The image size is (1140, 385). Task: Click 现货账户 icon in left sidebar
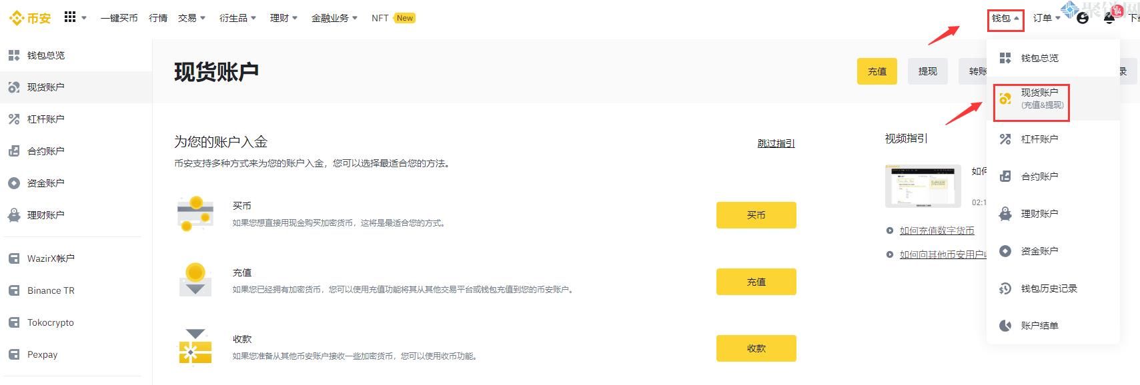pos(14,87)
